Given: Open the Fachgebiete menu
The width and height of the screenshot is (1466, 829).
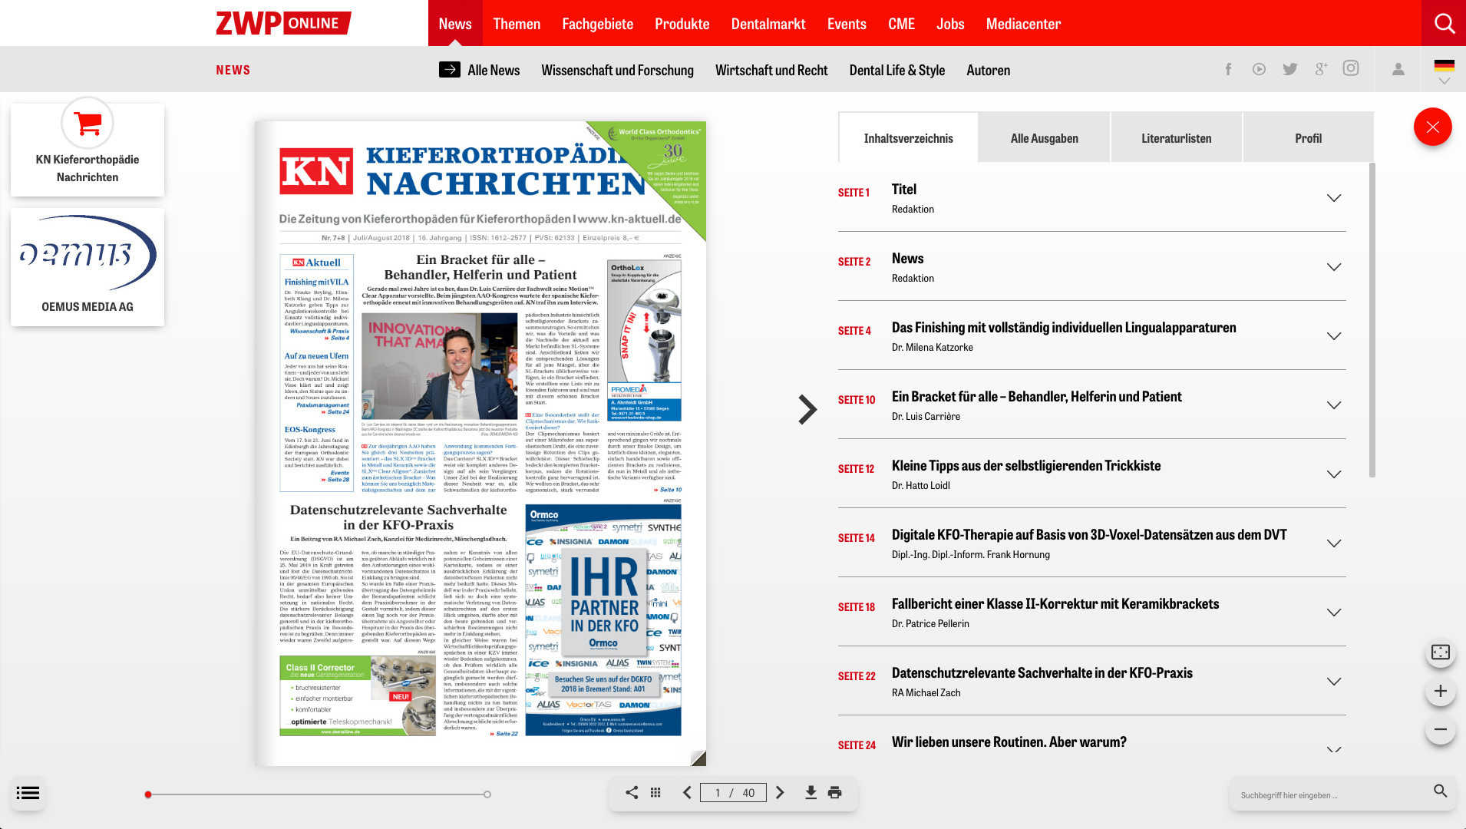Looking at the screenshot, I should 597,23.
